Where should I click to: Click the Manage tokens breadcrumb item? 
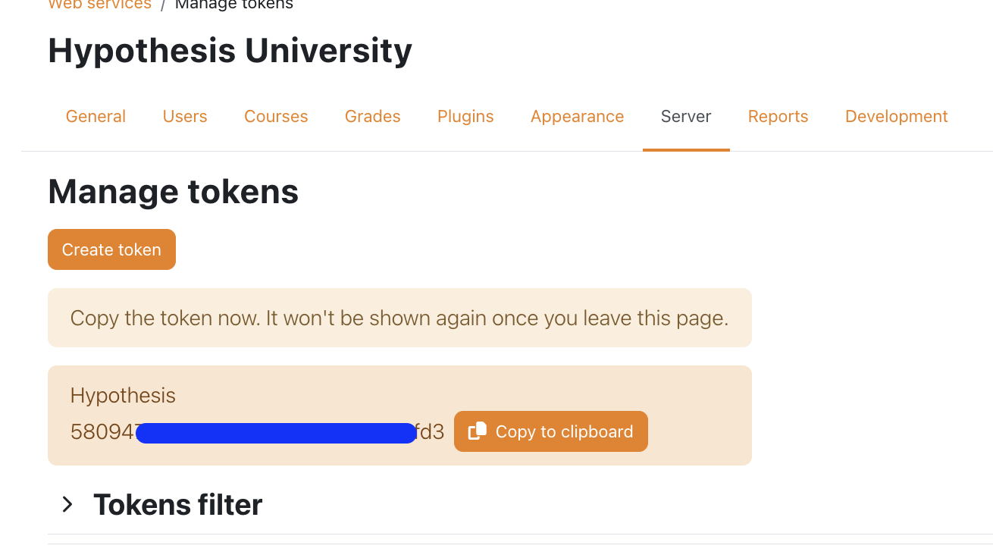click(x=234, y=5)
